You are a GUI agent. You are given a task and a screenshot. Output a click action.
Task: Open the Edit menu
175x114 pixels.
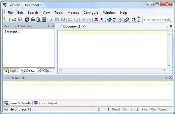[x=20, y=13]
